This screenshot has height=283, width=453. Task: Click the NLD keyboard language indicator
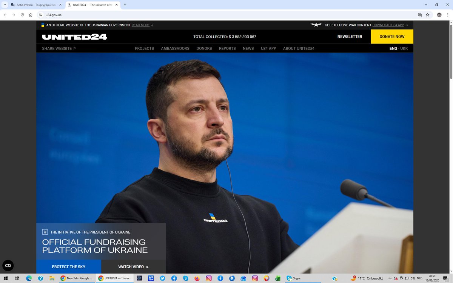click(419, 278)
